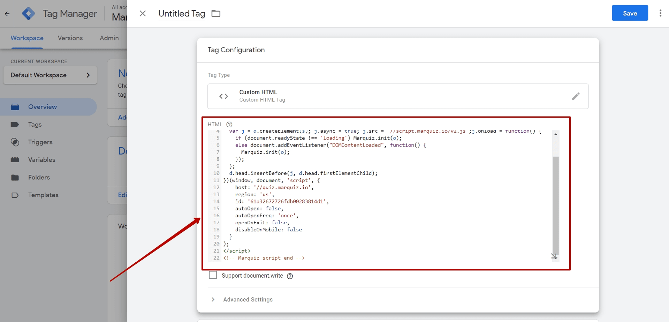Click the Folders sidebar icon
Viewport: 669px width, 322px height.
pos(15,177)
